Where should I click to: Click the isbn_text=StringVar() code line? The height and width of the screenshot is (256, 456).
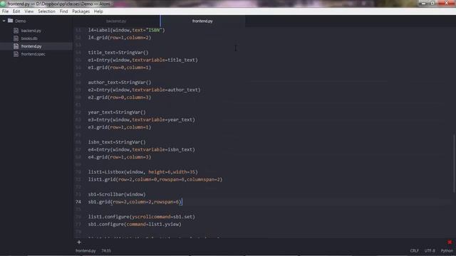coord(117,142)
